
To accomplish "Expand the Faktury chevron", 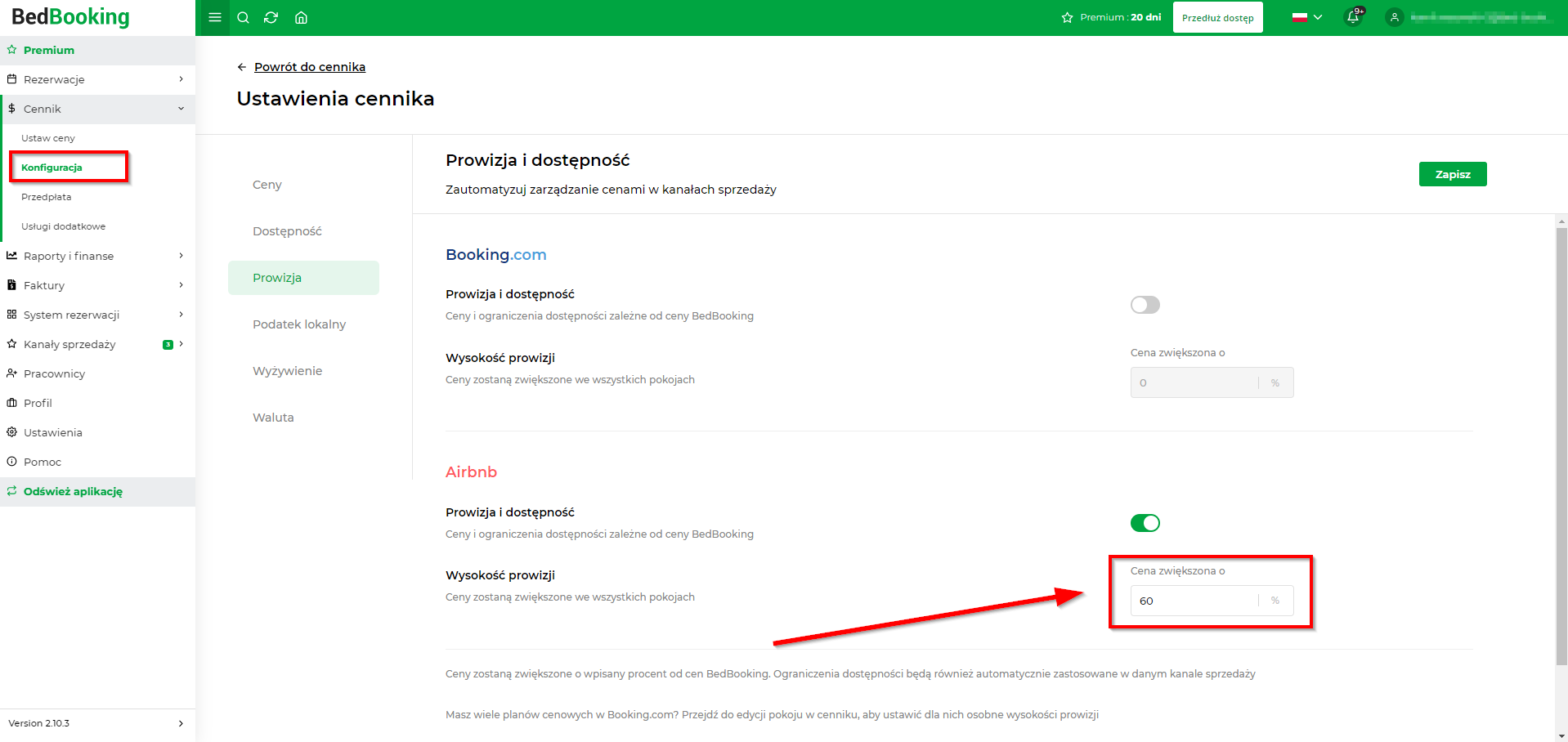I will [x=181, y=285].
